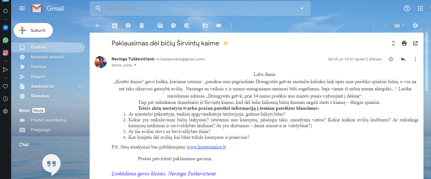
Task: Snooze the email using the clock icon
Action: click(x=173, y=25)
